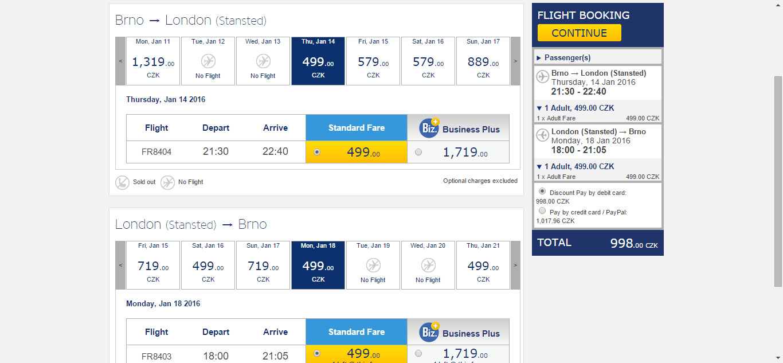Click the page vertical scrollbar thumb
The height and width of the screenshot is (363, 783).
coord(778,181)
